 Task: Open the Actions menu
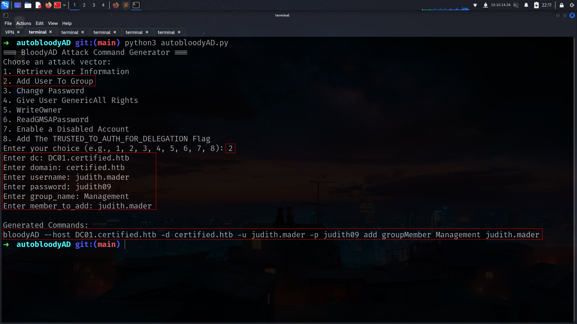tap(24, 23)
